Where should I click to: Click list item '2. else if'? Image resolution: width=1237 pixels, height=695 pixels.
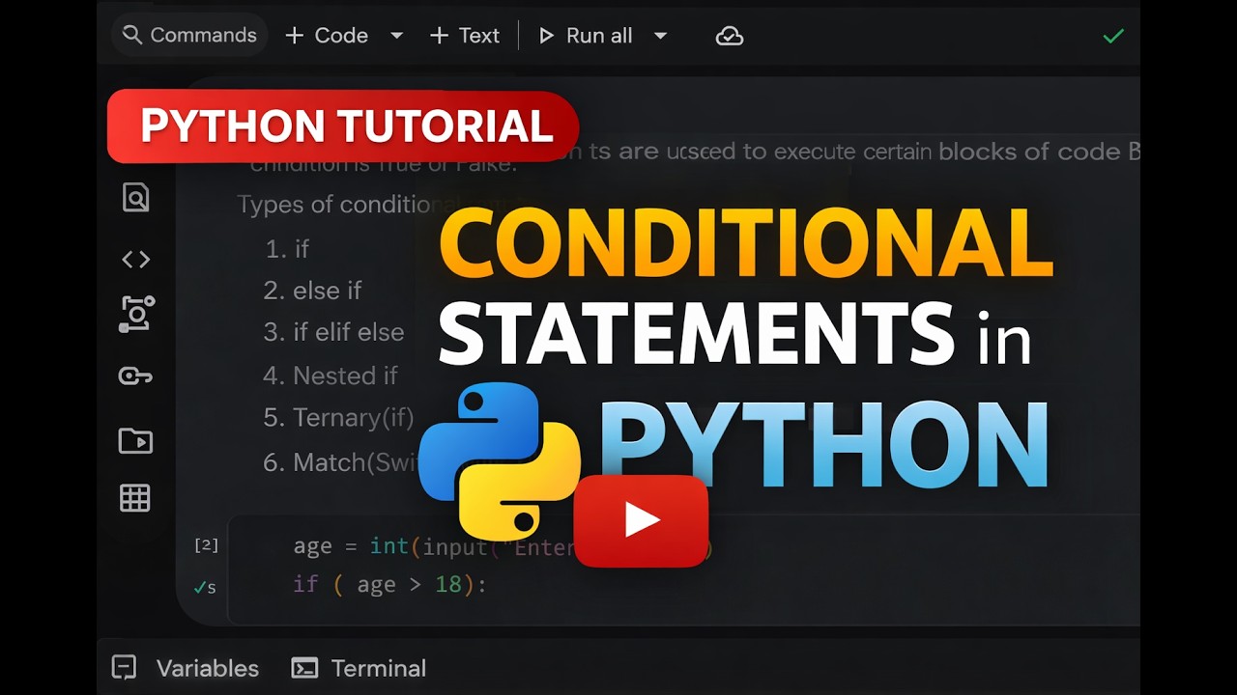coord(313,291)
